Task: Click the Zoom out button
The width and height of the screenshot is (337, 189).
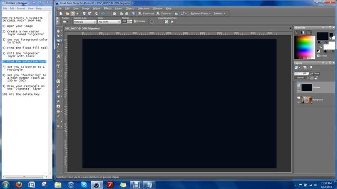Action: click(146, 14)
